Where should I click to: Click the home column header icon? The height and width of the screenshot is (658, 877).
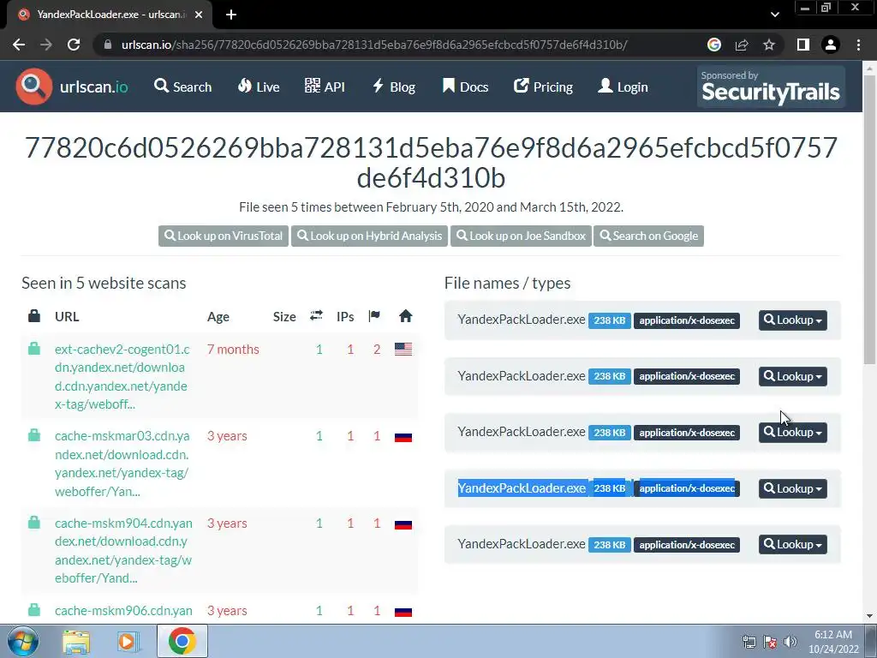[405, 316]
